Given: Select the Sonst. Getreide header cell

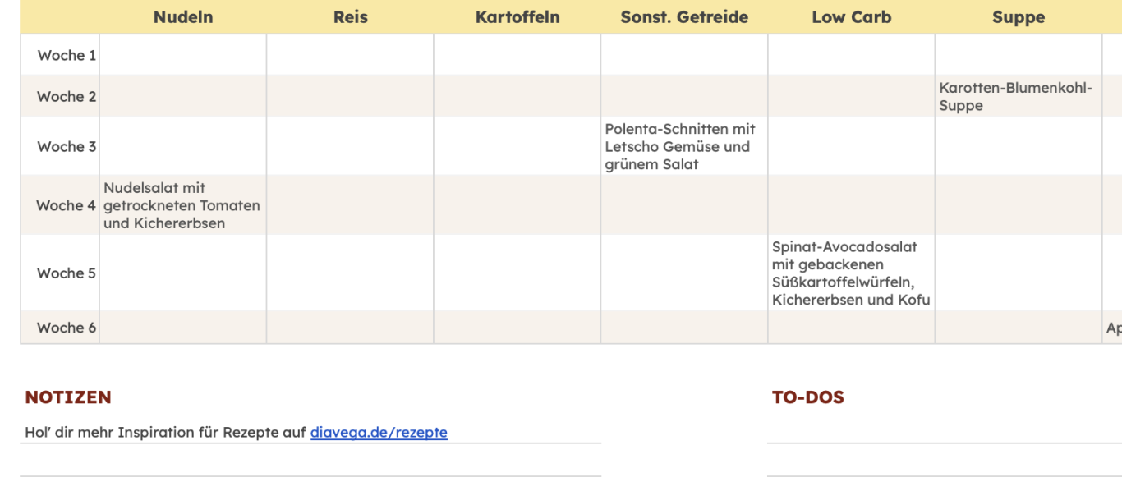Looking at the screenshot, I should (684, 17).
